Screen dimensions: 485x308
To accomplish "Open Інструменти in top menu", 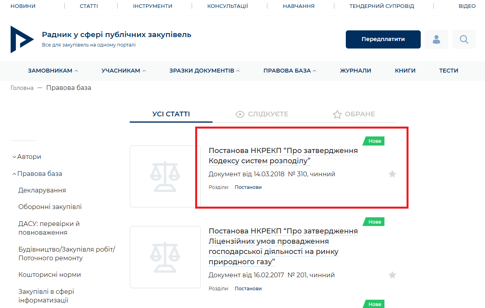I will pyautogui.click(x=153, y=6).
